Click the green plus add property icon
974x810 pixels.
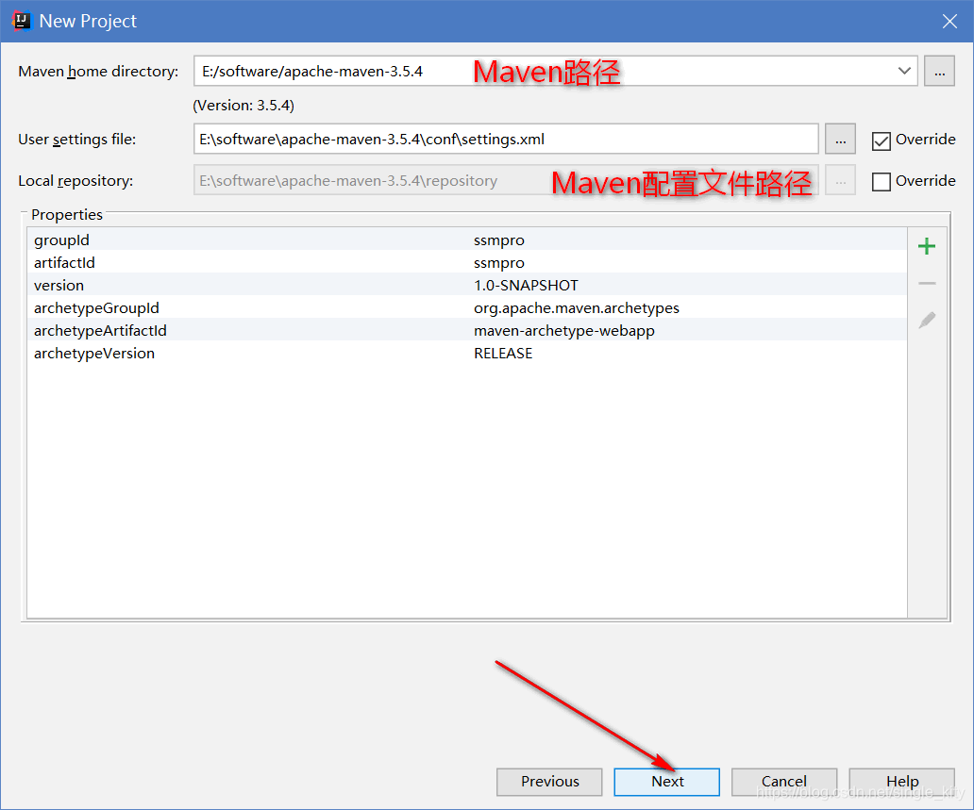coord(926,246)
